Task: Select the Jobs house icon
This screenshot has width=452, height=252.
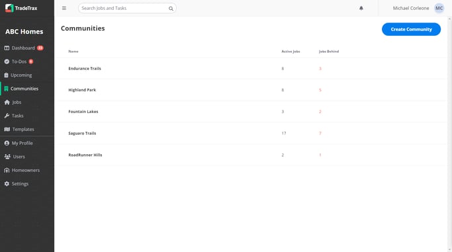Action: [7, 102]
